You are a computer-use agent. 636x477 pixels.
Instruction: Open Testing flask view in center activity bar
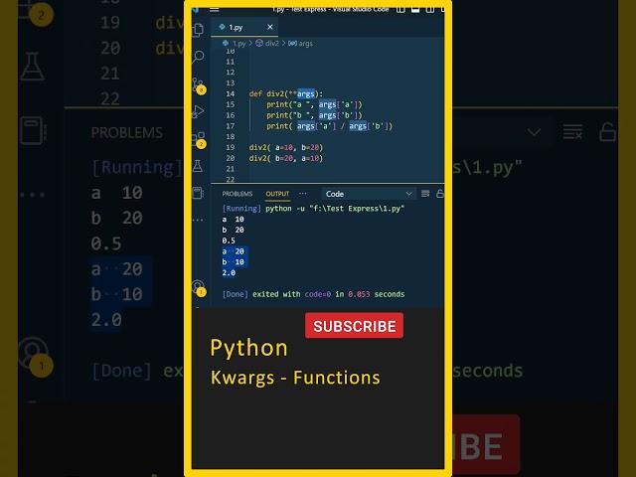(x=198, y=166)
